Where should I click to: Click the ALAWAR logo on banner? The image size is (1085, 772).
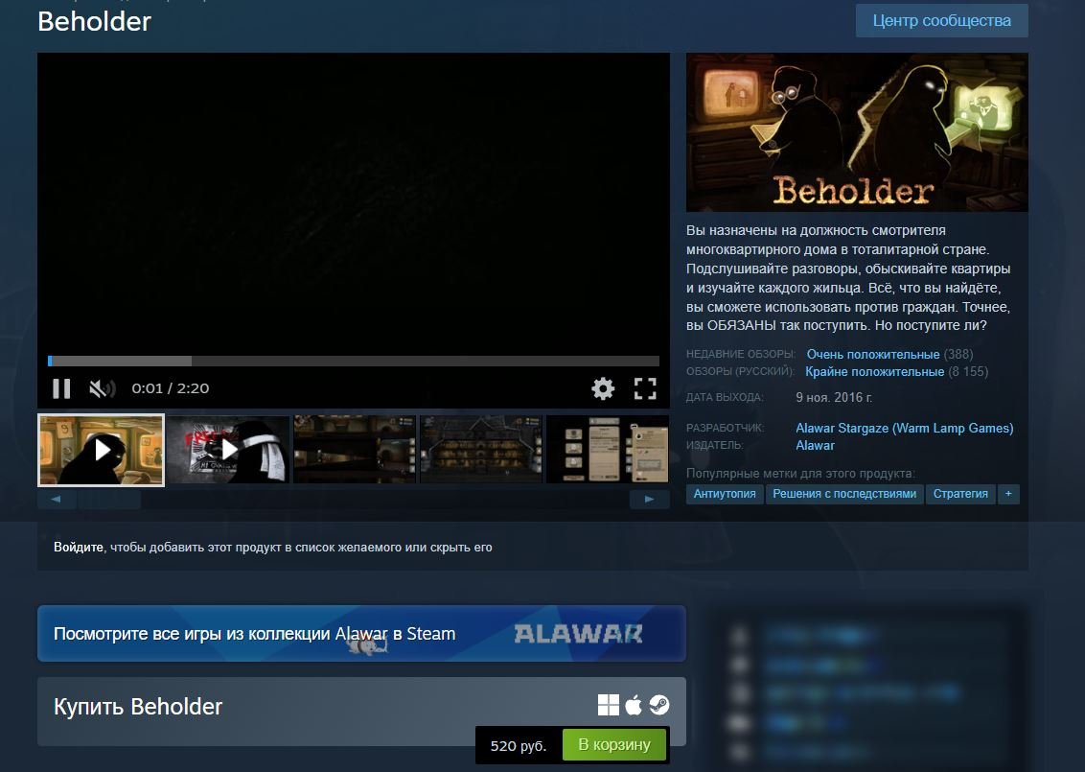578,634
